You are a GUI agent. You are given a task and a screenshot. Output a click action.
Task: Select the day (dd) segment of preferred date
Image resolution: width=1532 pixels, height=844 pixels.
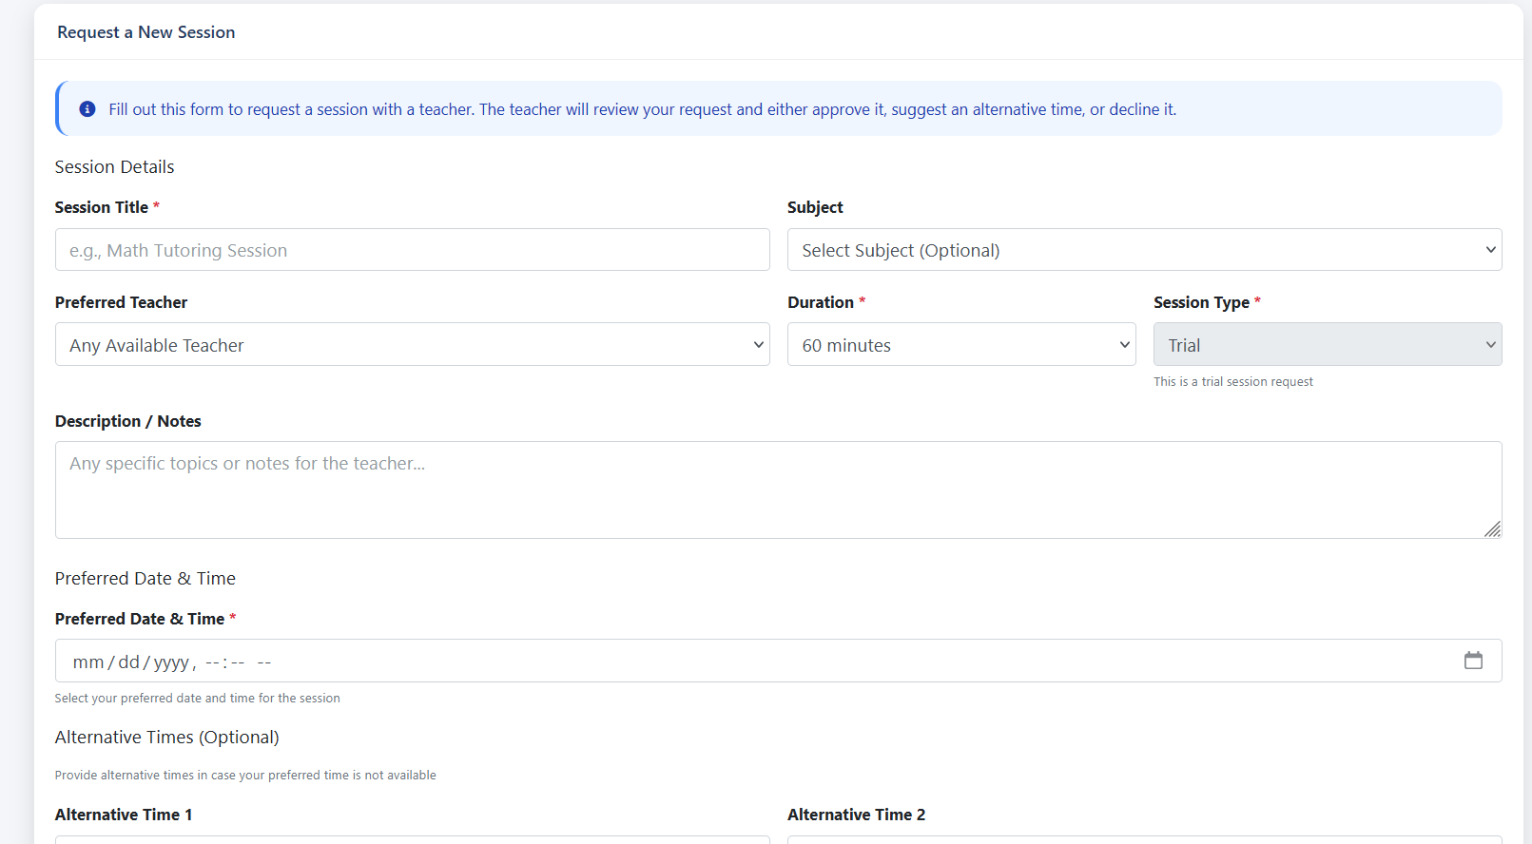click(129, 662)
